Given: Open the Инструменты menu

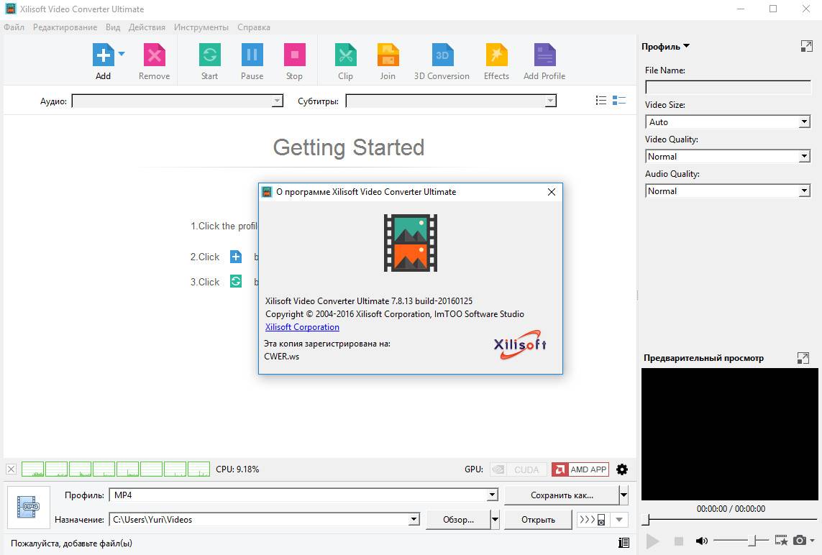Looking at the screenshot, I should [201, 27].
